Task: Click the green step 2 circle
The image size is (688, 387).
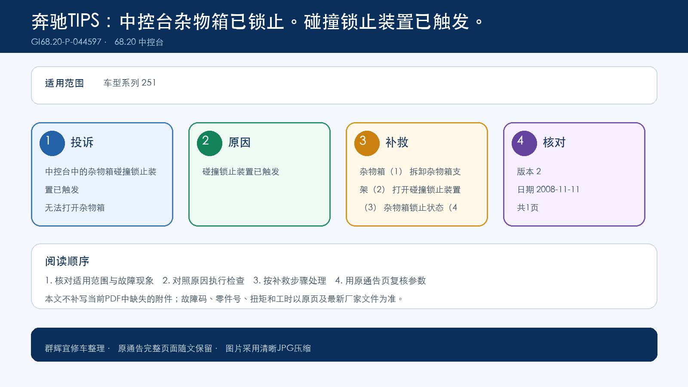Action: (x=209, y=143)
